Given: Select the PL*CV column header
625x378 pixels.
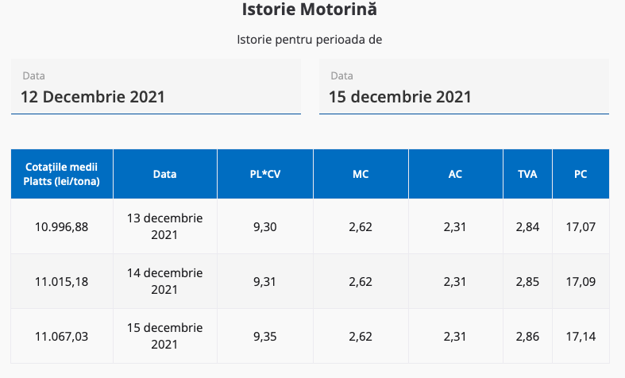Looking at the screenshot, I should [265, 174].
